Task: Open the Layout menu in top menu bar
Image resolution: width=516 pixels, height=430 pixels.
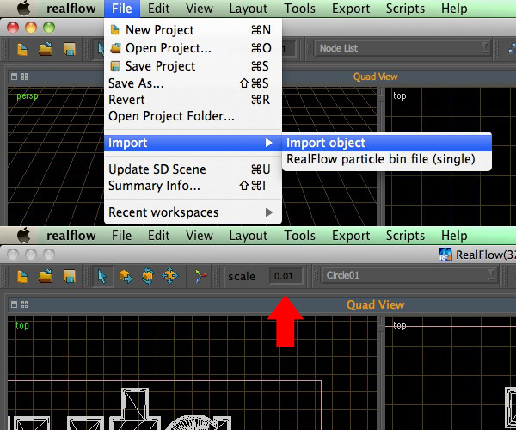Action: [x=249, y=9]
